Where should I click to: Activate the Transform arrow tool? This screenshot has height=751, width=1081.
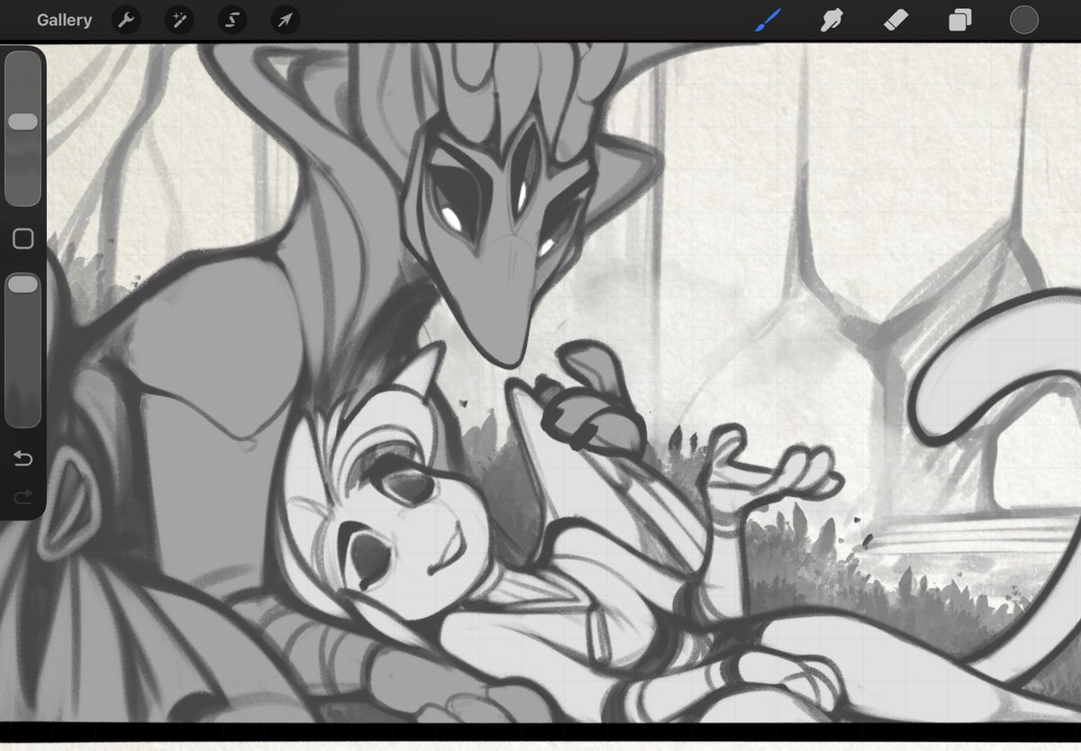tap(285, 20)
